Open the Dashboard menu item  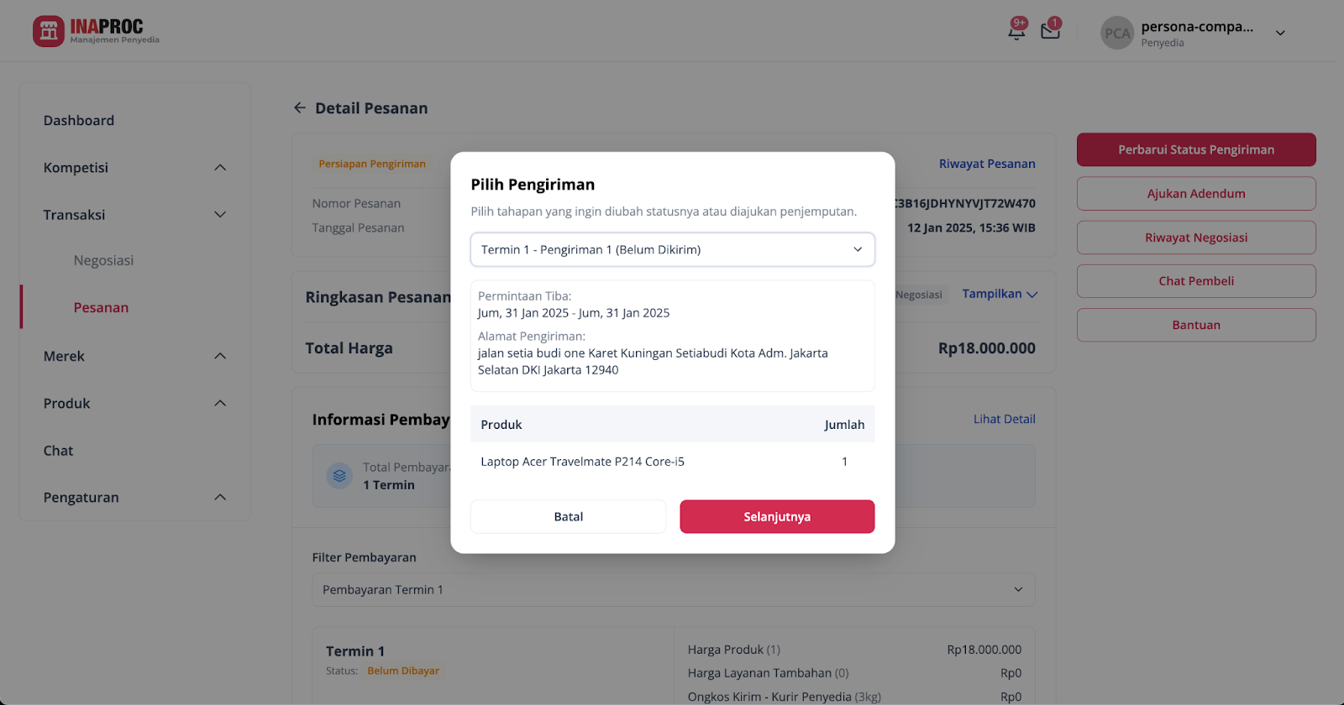click(79, 120)
